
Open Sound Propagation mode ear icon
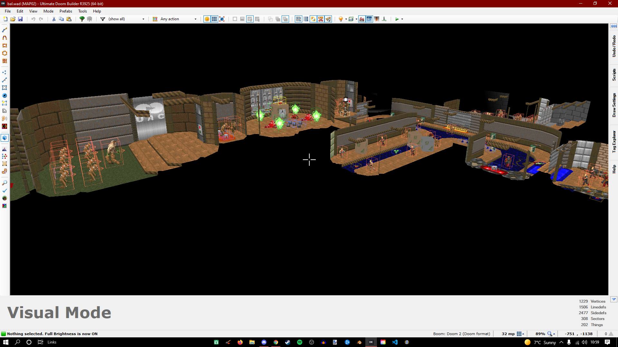5,119
